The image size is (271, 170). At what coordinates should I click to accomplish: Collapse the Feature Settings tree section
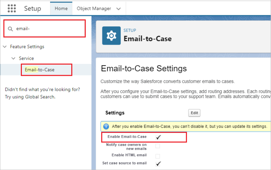click(5, 47)
